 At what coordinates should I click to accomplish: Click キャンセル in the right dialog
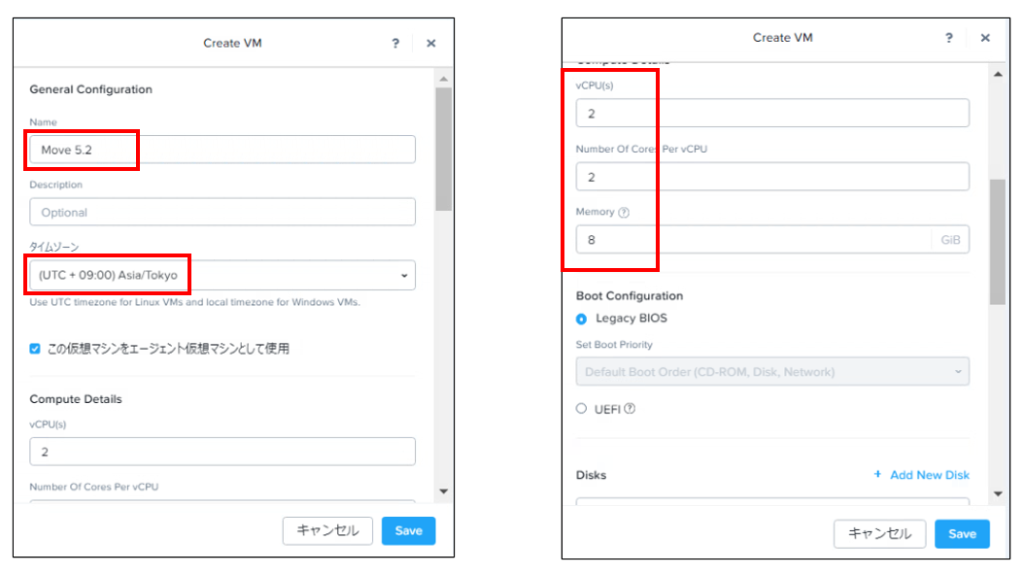pos(879,534)
